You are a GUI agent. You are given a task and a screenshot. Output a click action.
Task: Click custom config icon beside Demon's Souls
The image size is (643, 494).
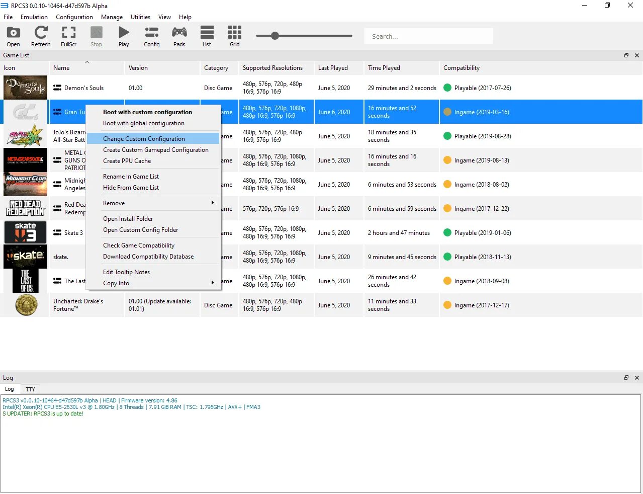(x=57, y=88)
